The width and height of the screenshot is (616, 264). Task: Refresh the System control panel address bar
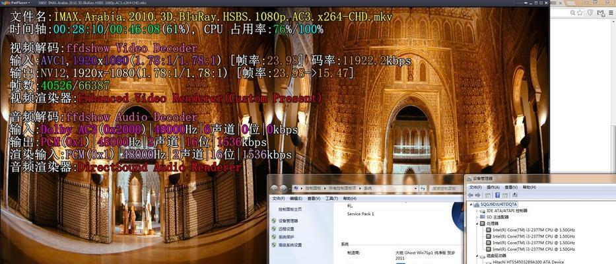(423, 189)
